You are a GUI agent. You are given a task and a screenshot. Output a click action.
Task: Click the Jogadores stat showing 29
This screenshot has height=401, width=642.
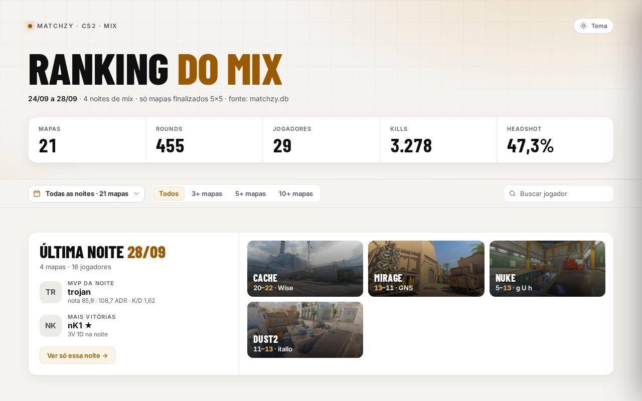[x=321, y=140]
